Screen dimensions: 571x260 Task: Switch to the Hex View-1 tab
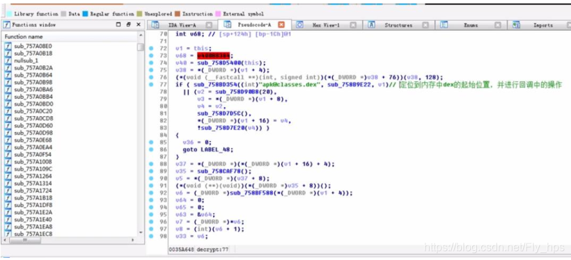pos(326,25)
